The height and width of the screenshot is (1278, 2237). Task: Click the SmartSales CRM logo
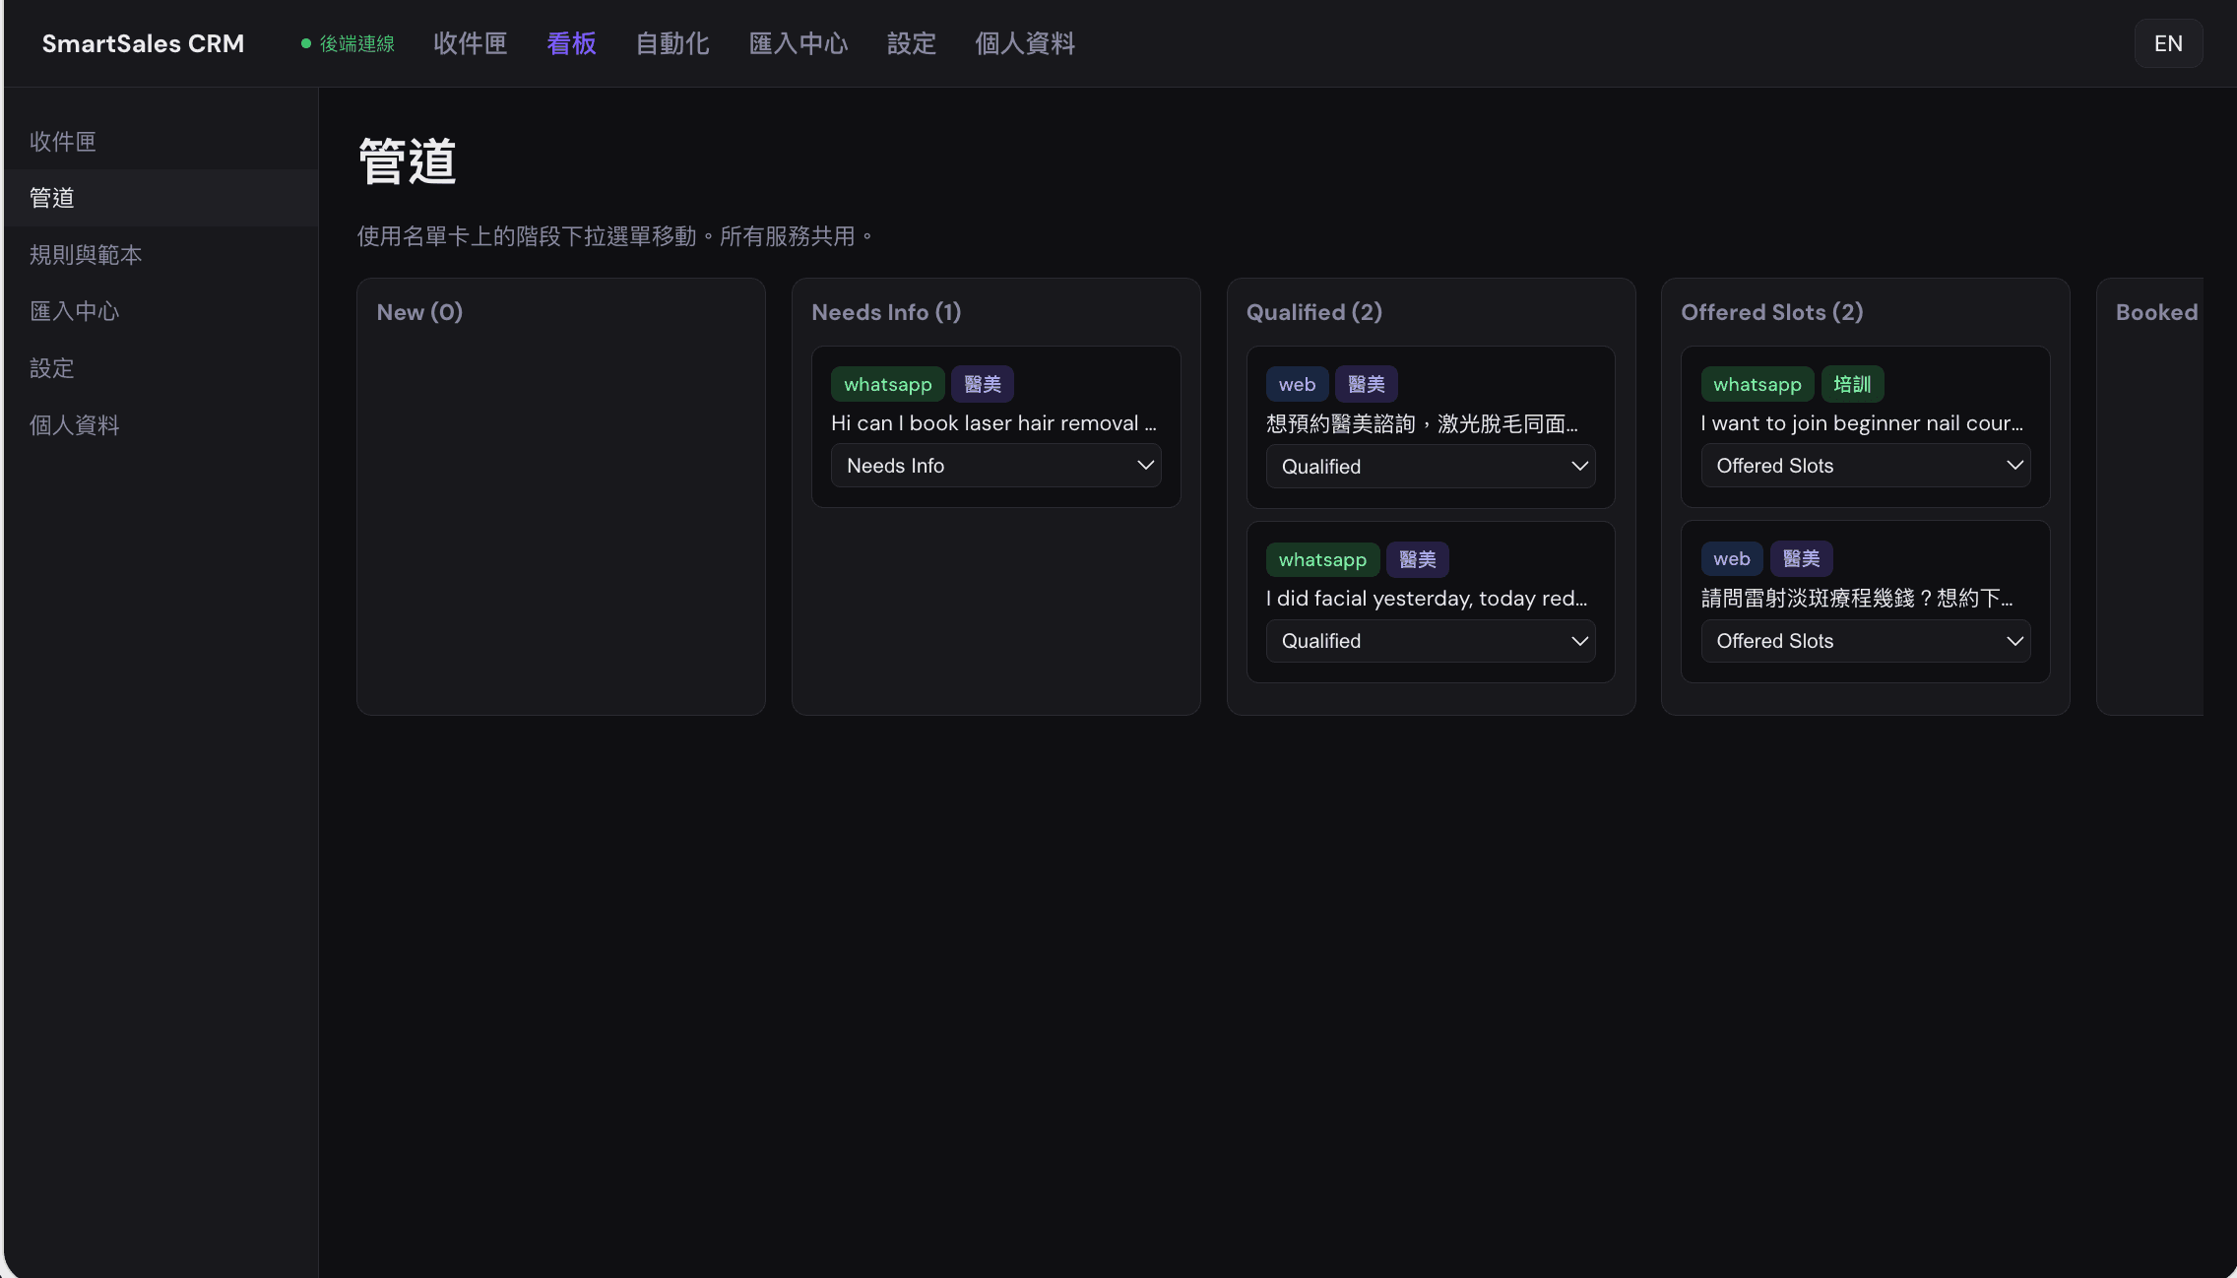[143, 43]
